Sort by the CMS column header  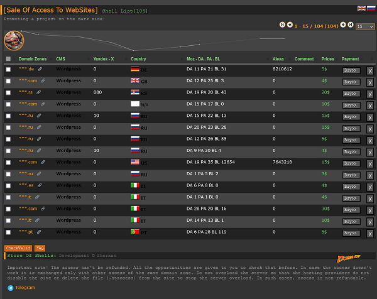pyautogui.click(x=60, y=59)
